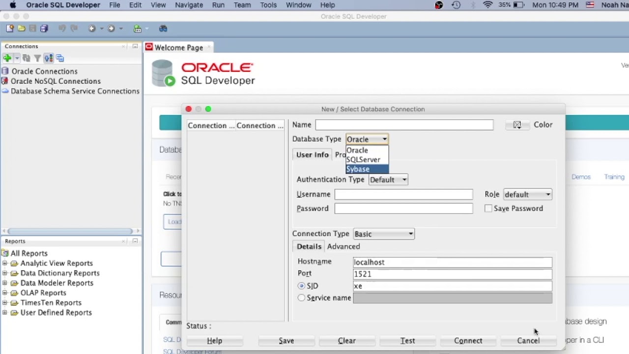Click the color chooser icon beside Color

coord(517,125)
